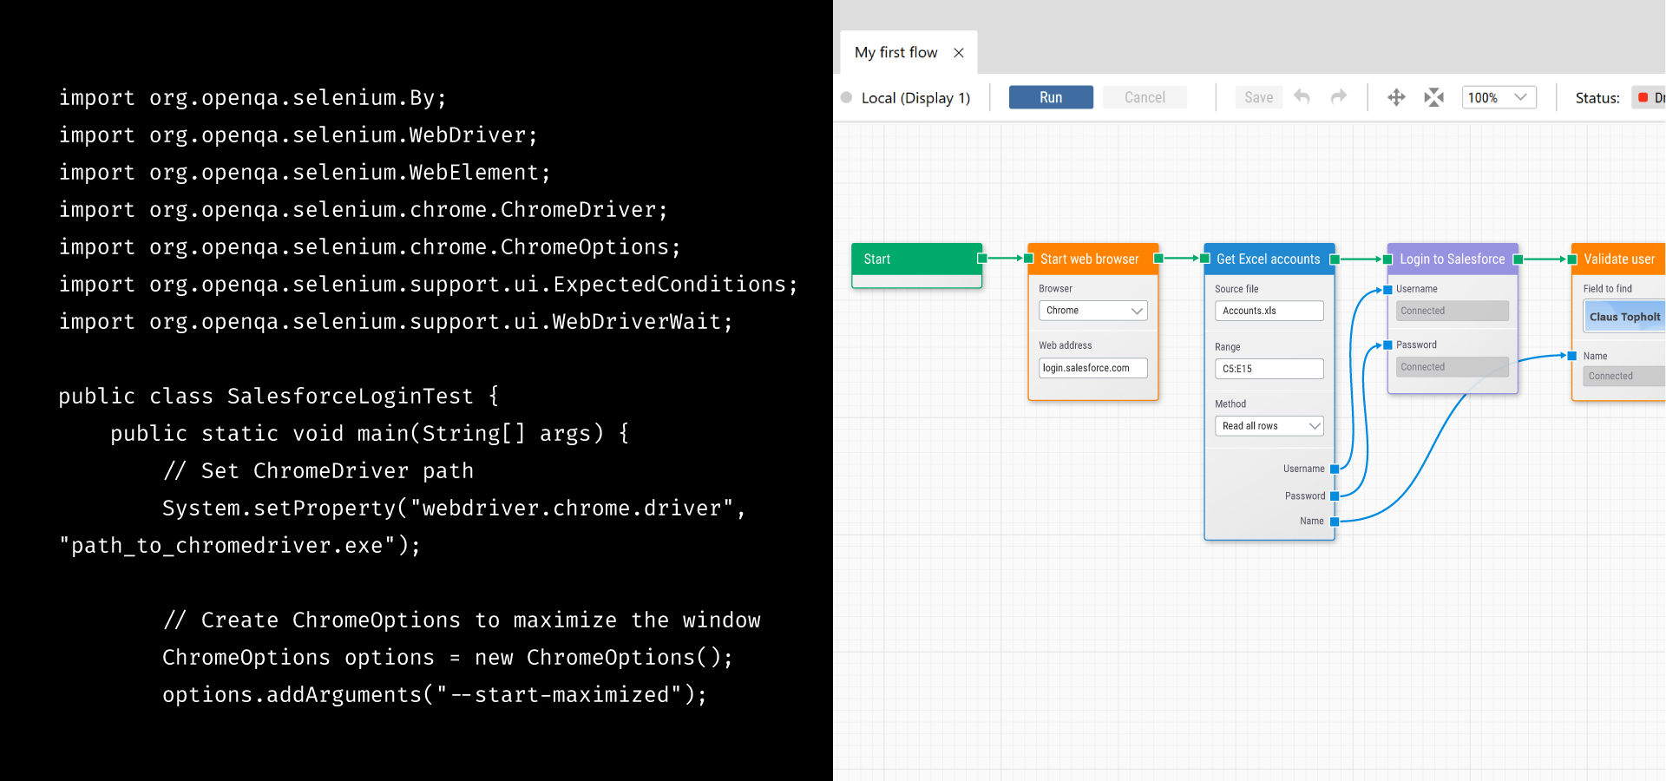Open the Method dropdown showing Read all rows

tap(1269, 425)
